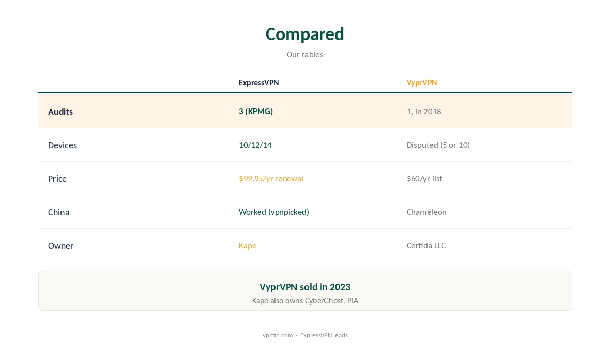
Task: Click the "Our tables" subtitle
Action: point(304,55)
